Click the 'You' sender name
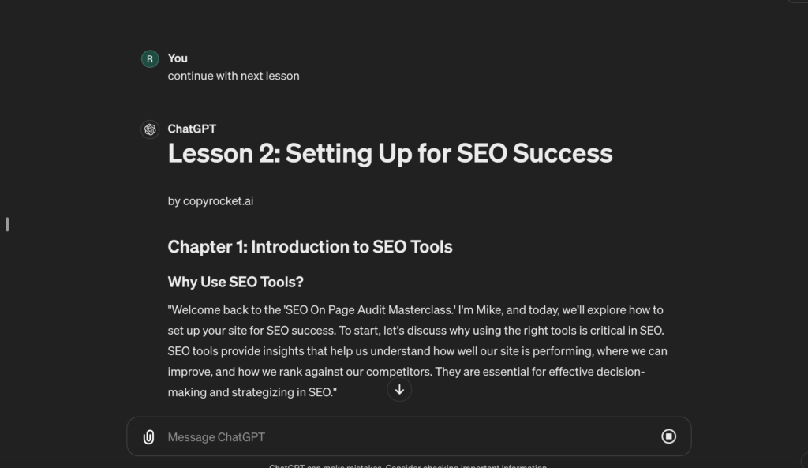 (x=178, y=58)
